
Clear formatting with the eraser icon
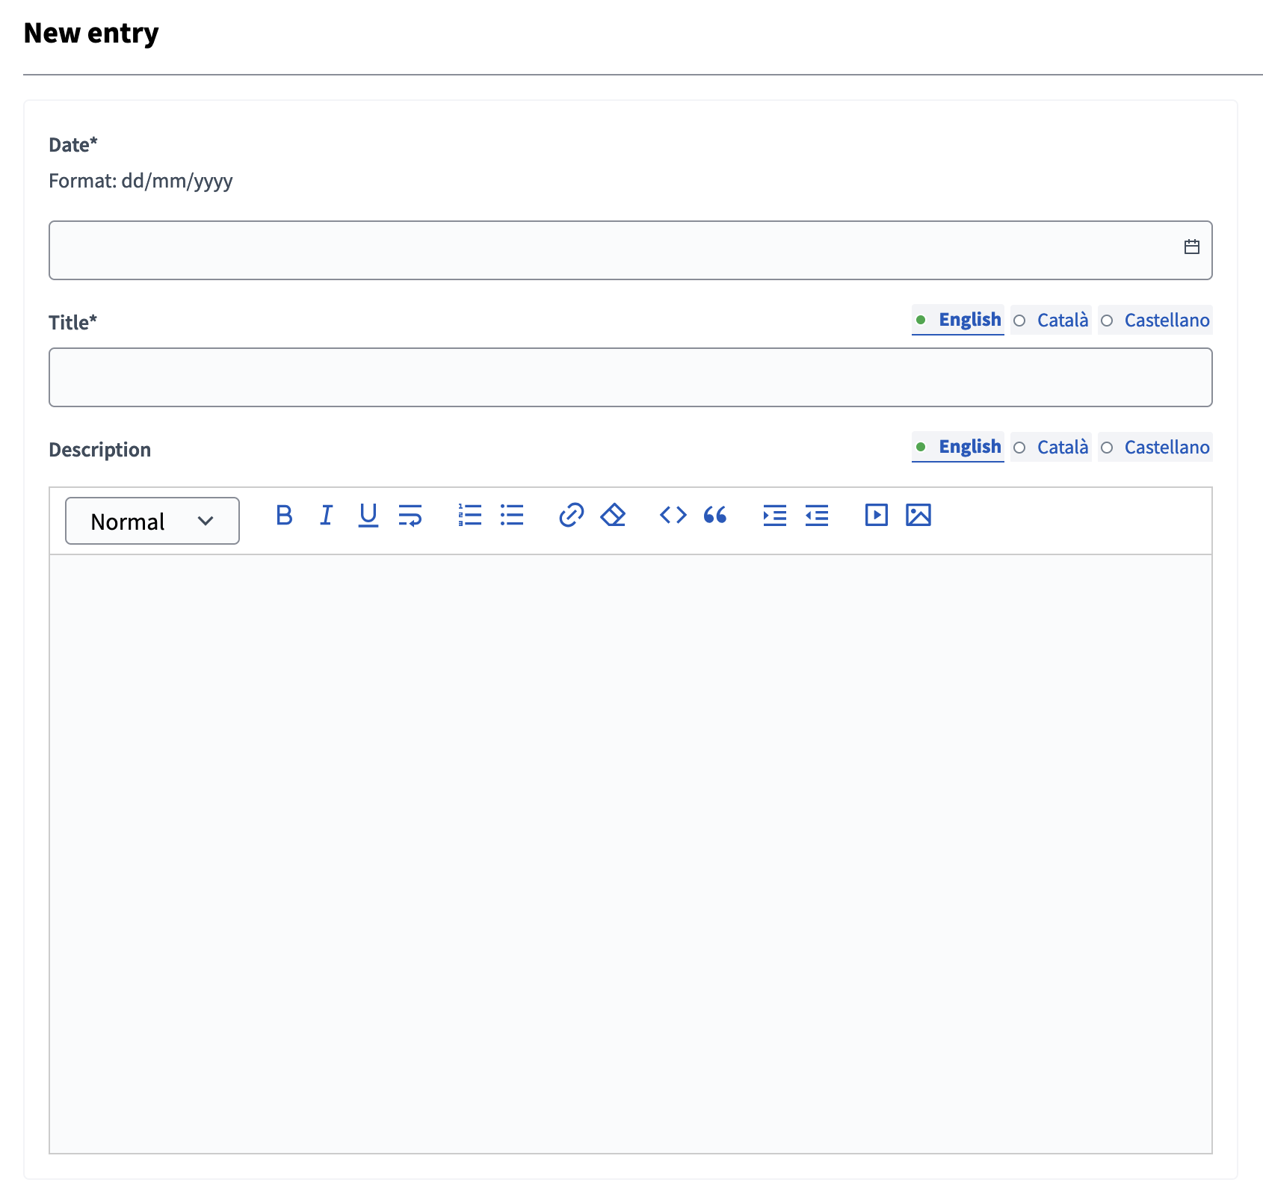tap(611, 515)
